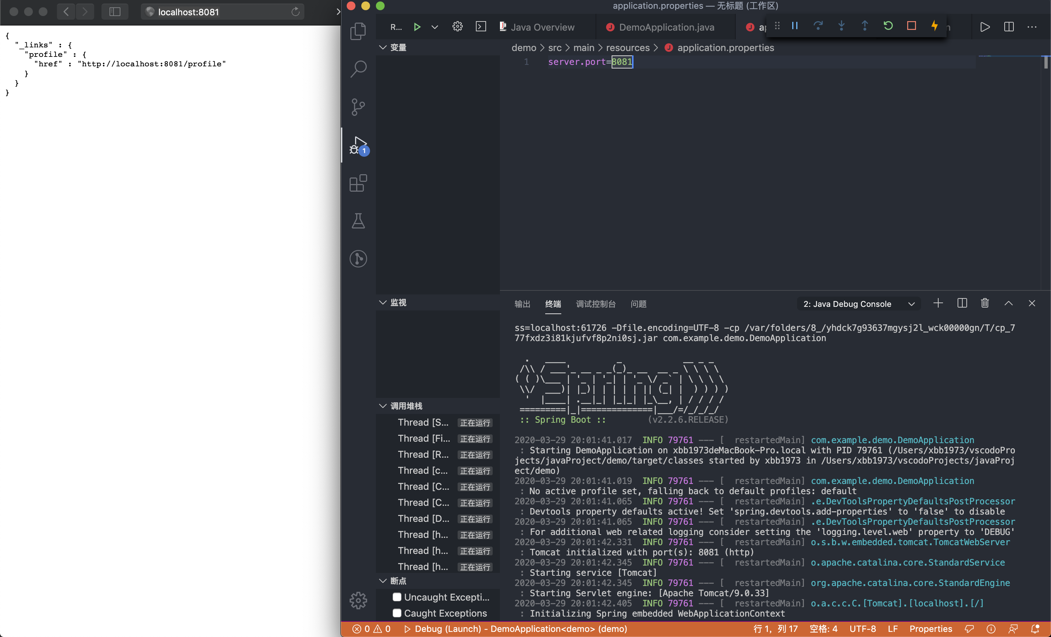Open the Source Control view icon

[358, 106]
